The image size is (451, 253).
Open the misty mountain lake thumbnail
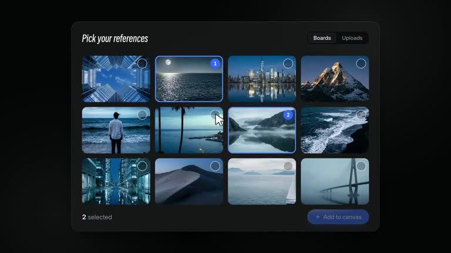[x=262, y=130]
